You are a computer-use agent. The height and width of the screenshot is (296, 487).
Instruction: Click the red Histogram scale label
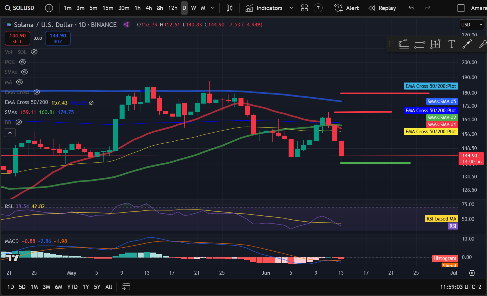(445, 258)
